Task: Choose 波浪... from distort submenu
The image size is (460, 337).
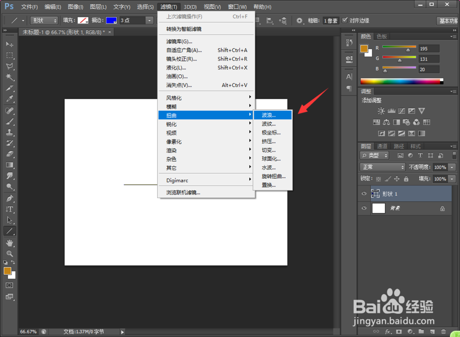Action: pos(273,115)
